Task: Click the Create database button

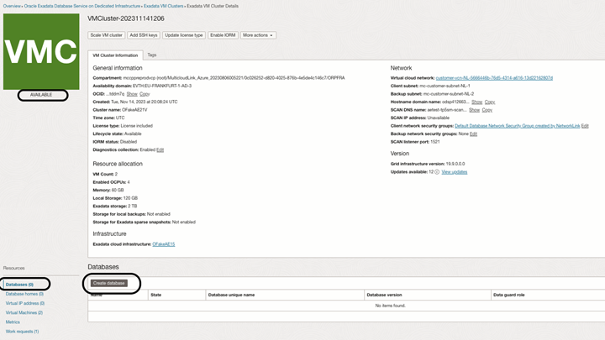Action: click(108, 283)
